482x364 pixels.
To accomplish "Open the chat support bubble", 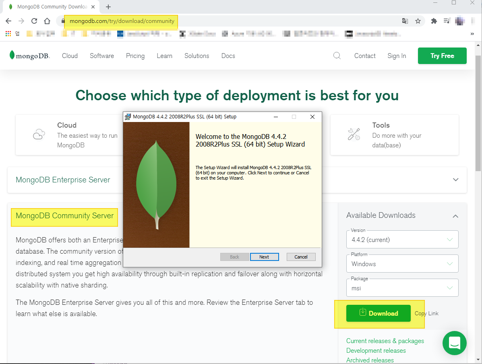I will 454,343.
